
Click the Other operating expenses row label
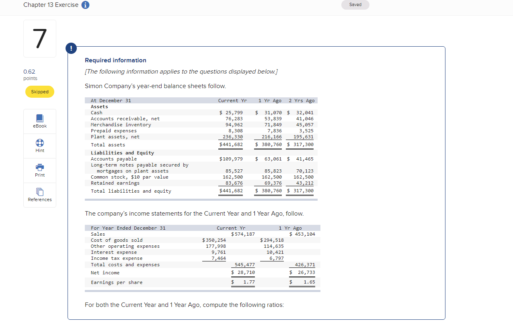coord(125,246)
